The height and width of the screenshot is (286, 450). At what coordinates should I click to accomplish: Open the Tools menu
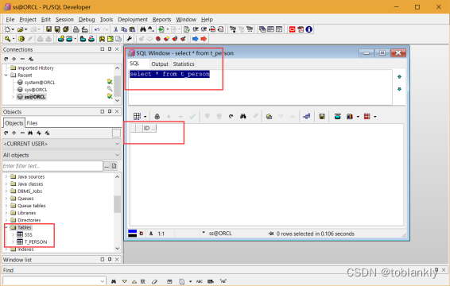[107, 20]
